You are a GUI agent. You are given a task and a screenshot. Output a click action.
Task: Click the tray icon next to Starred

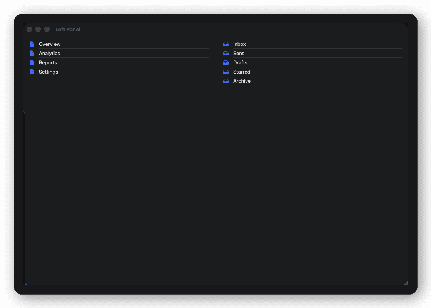(226, 72)
